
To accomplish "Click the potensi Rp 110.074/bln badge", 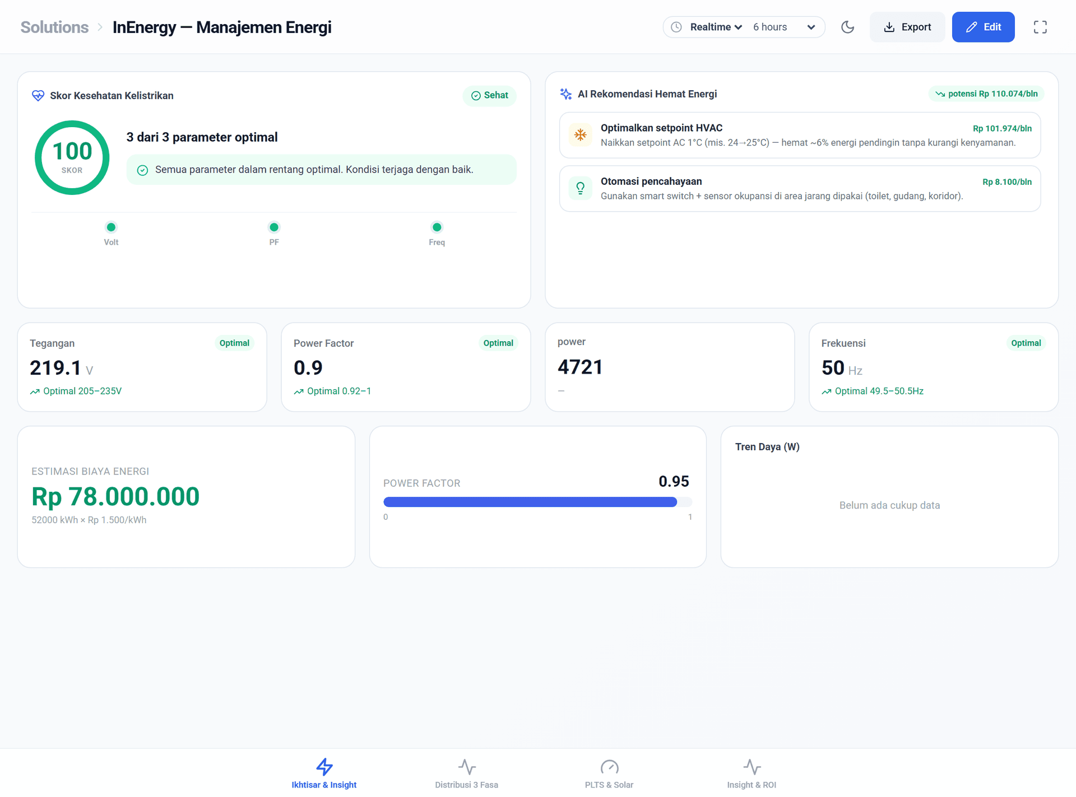I will tap(986, 94).
